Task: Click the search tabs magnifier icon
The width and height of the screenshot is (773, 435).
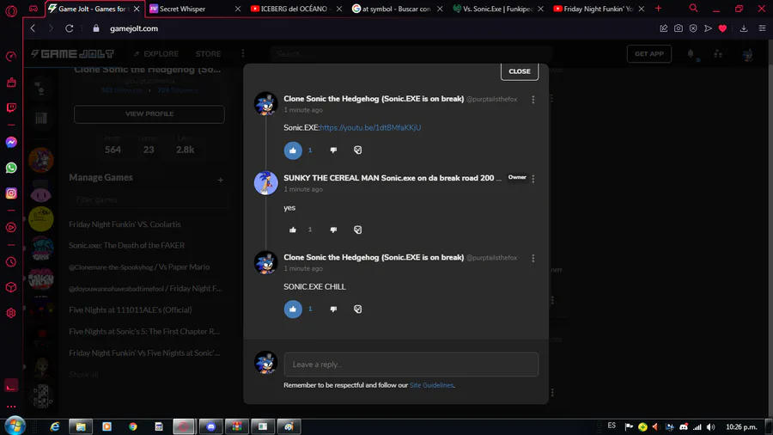Action: (694, 9)
